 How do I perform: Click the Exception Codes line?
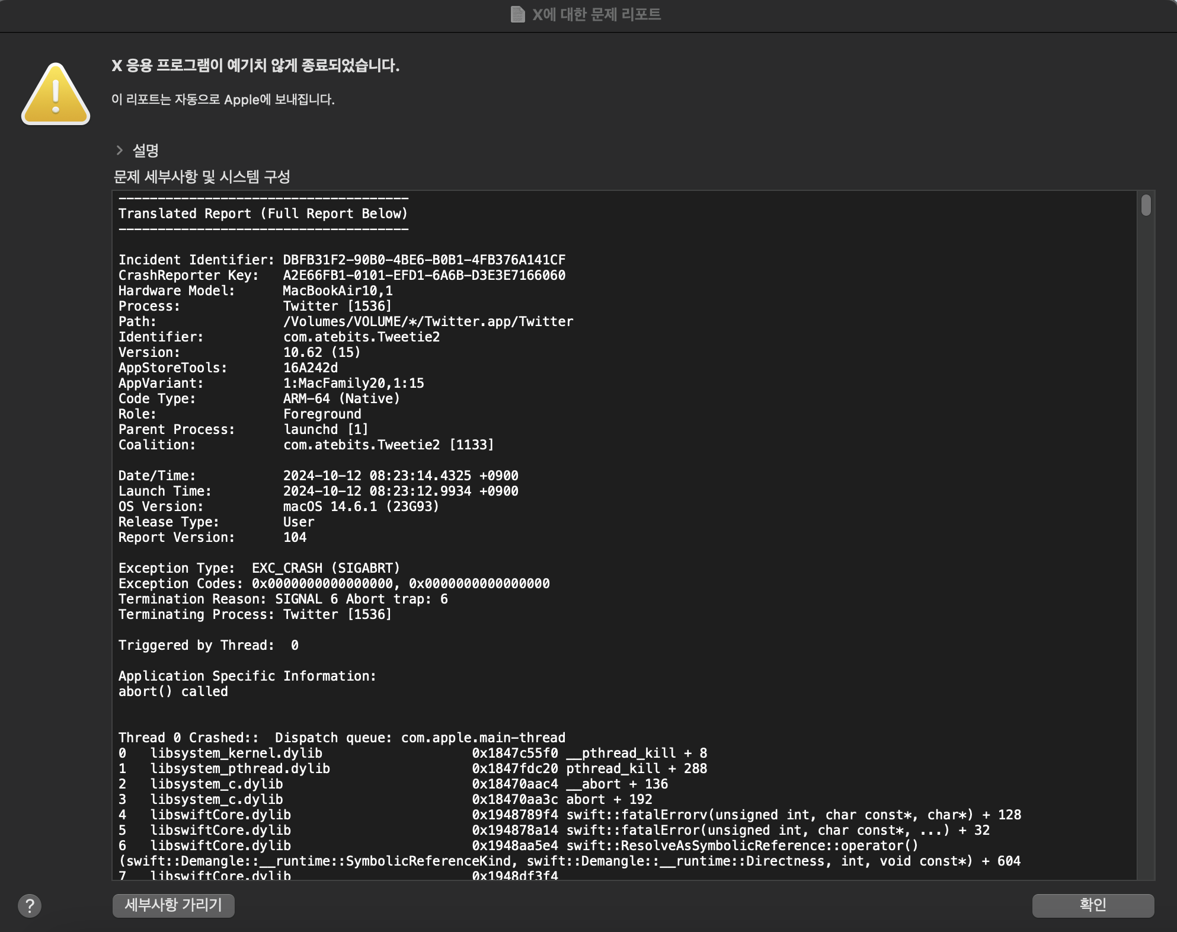[334, 583]
